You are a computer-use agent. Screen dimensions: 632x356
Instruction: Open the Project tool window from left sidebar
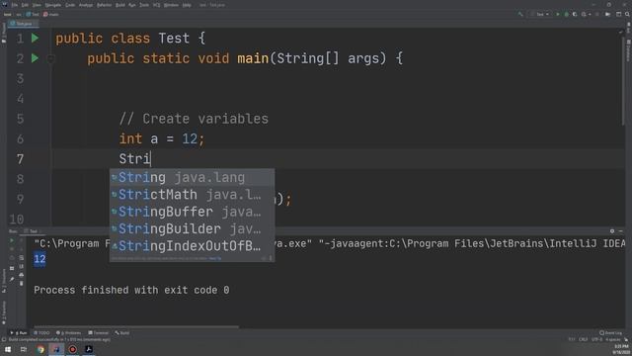pyautogui.click(x=4, y=33)
